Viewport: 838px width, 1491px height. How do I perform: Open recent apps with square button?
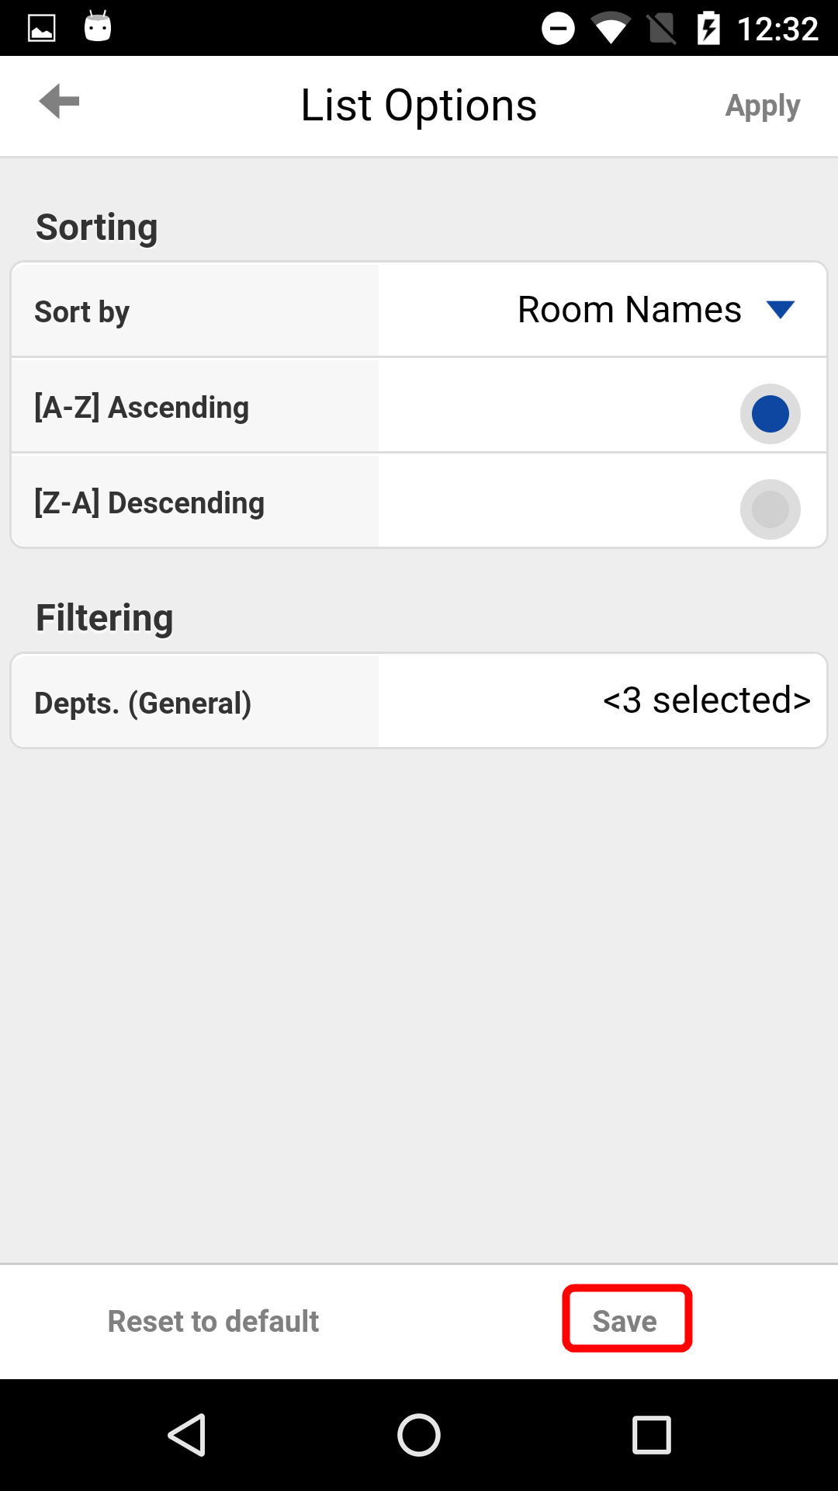coord(652,1434)
